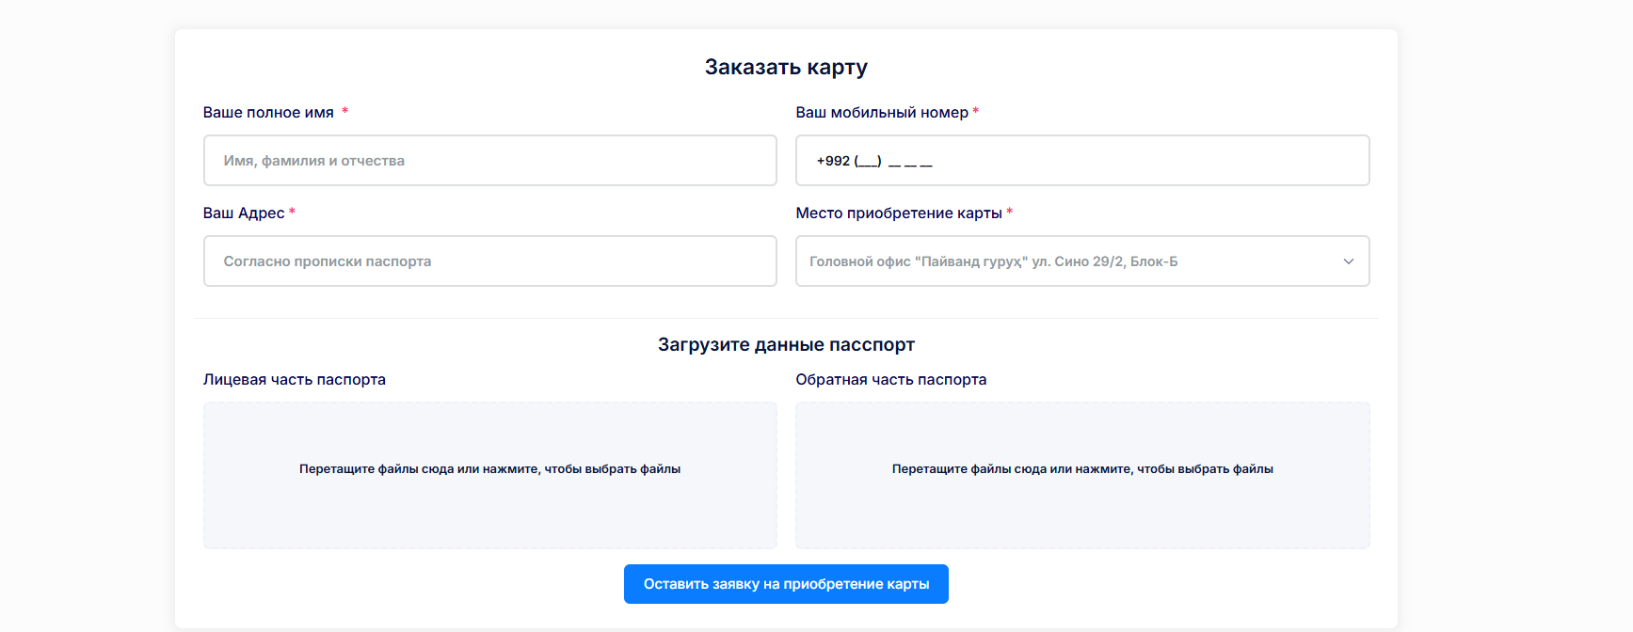1633x632 pixels.
Task: Open the "Место приобретение карты" dropdown
Action: 1082,261
